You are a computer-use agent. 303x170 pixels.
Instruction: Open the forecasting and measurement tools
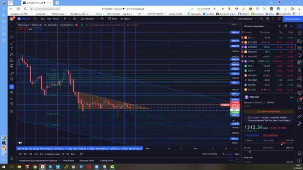[11, 60]
